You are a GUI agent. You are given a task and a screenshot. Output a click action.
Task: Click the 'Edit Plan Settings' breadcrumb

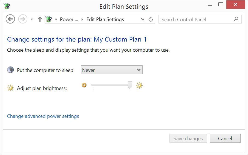[x=105, y=19]
